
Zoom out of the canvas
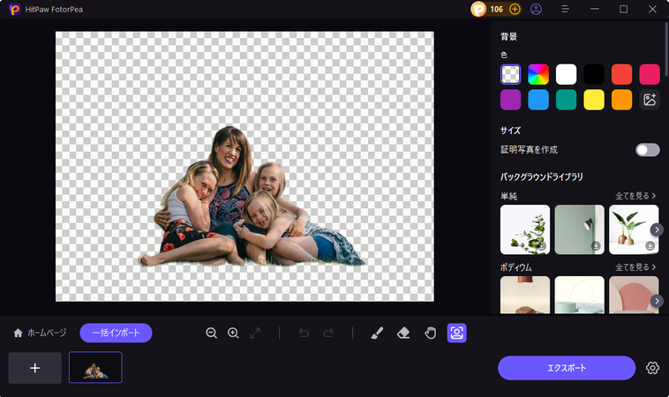[212, 333]
